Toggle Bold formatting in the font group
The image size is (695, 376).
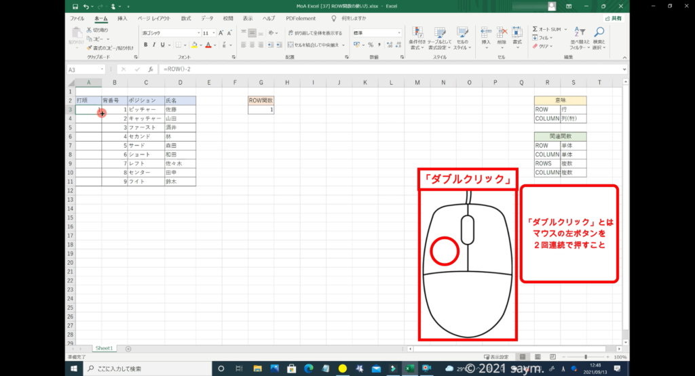[x=145, y=45]
